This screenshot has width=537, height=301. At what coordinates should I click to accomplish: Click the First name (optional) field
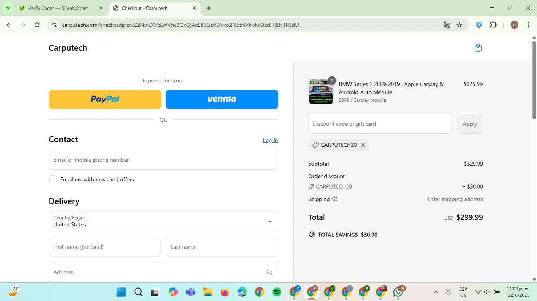coord(105,247)
